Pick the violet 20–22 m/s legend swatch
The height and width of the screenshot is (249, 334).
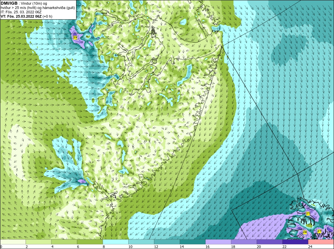coord(270,242)
